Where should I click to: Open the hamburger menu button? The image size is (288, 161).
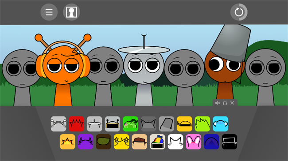click(49, 12)
